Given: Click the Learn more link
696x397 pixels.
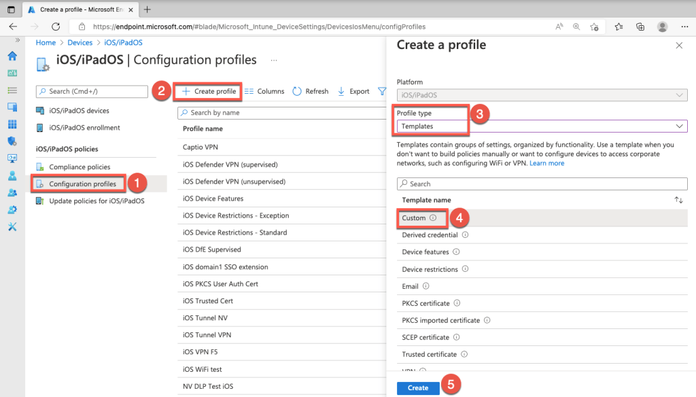Looking at the screenshot, I should pyautogui.click(x=546, y=163).
